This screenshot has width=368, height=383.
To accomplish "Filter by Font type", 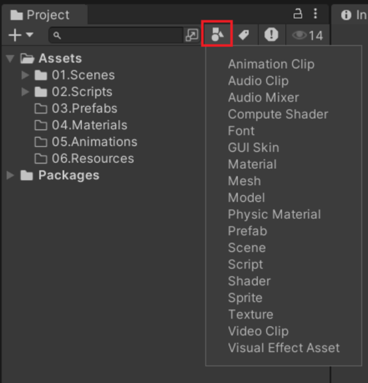I will coord(241,131).
